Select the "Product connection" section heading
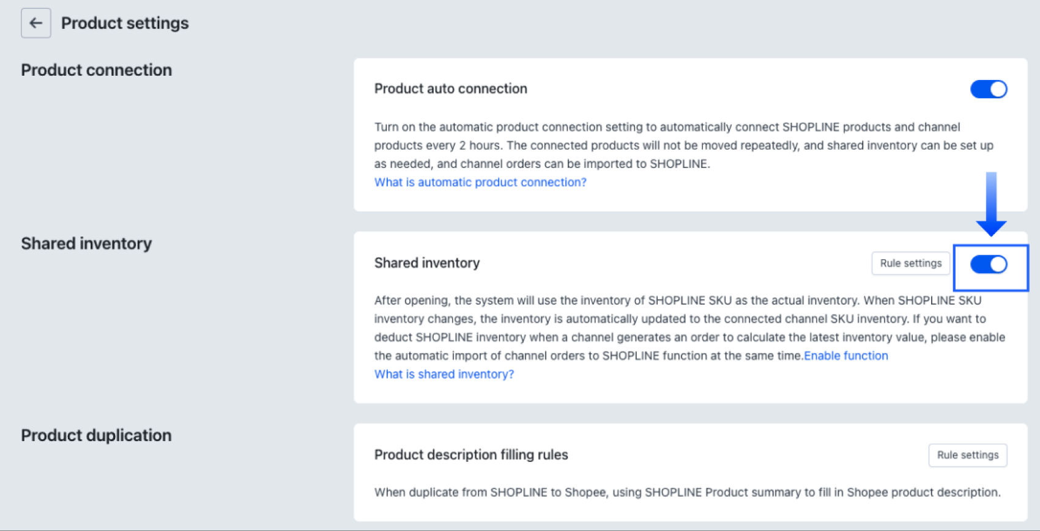 click(x=97, y=70)
